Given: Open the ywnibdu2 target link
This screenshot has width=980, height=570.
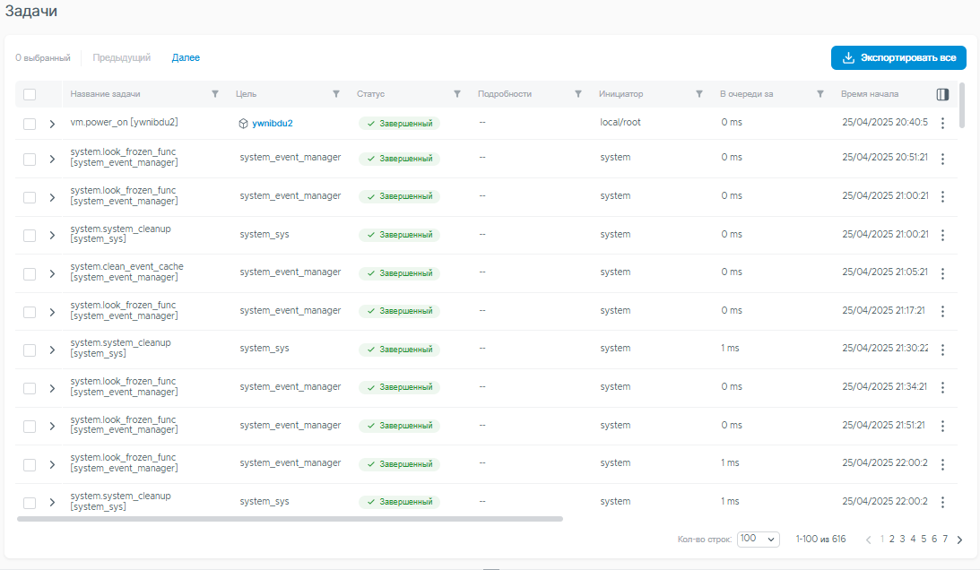Looking at the screenshot, I should 273,123.
